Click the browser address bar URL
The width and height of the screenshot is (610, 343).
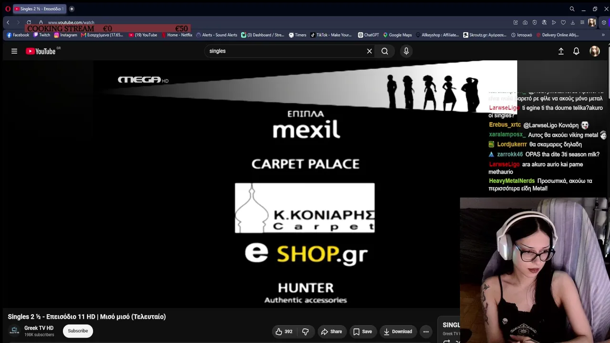pyautogui.click(x=71, y=22)
